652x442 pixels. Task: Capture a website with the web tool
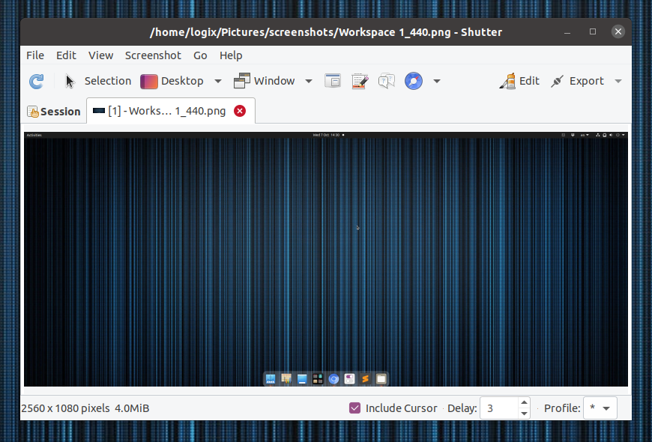(413, 80)
